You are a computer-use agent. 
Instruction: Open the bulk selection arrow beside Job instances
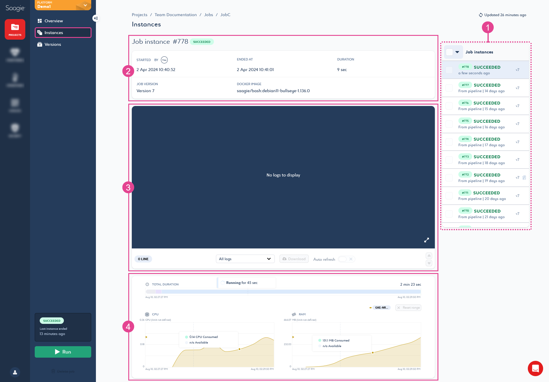click(457, 52)
